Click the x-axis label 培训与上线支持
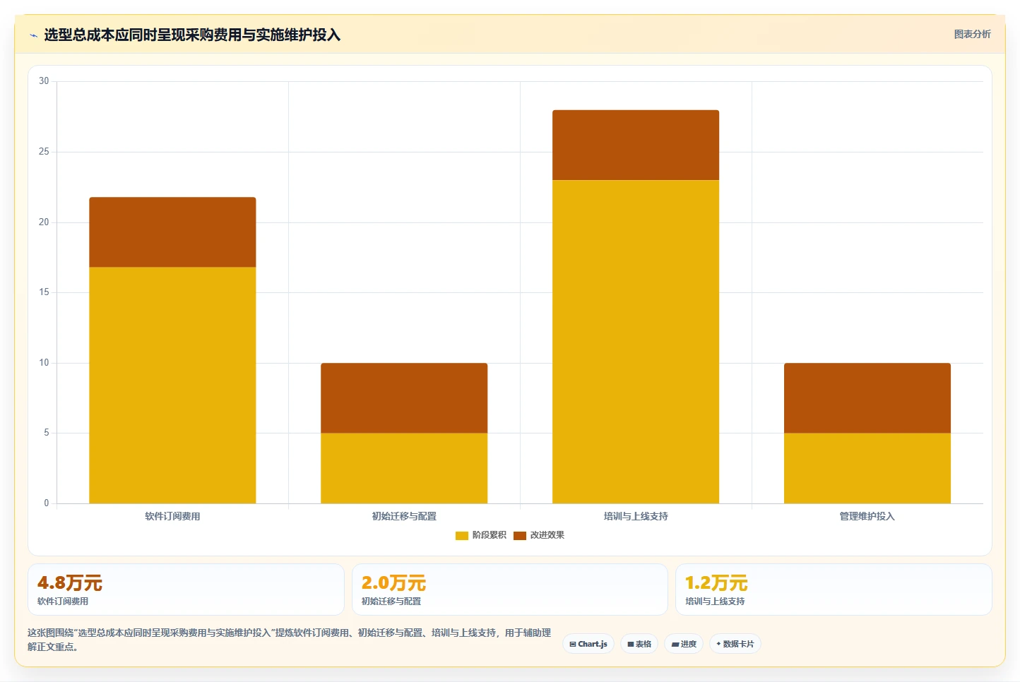 tap(636, 516)
